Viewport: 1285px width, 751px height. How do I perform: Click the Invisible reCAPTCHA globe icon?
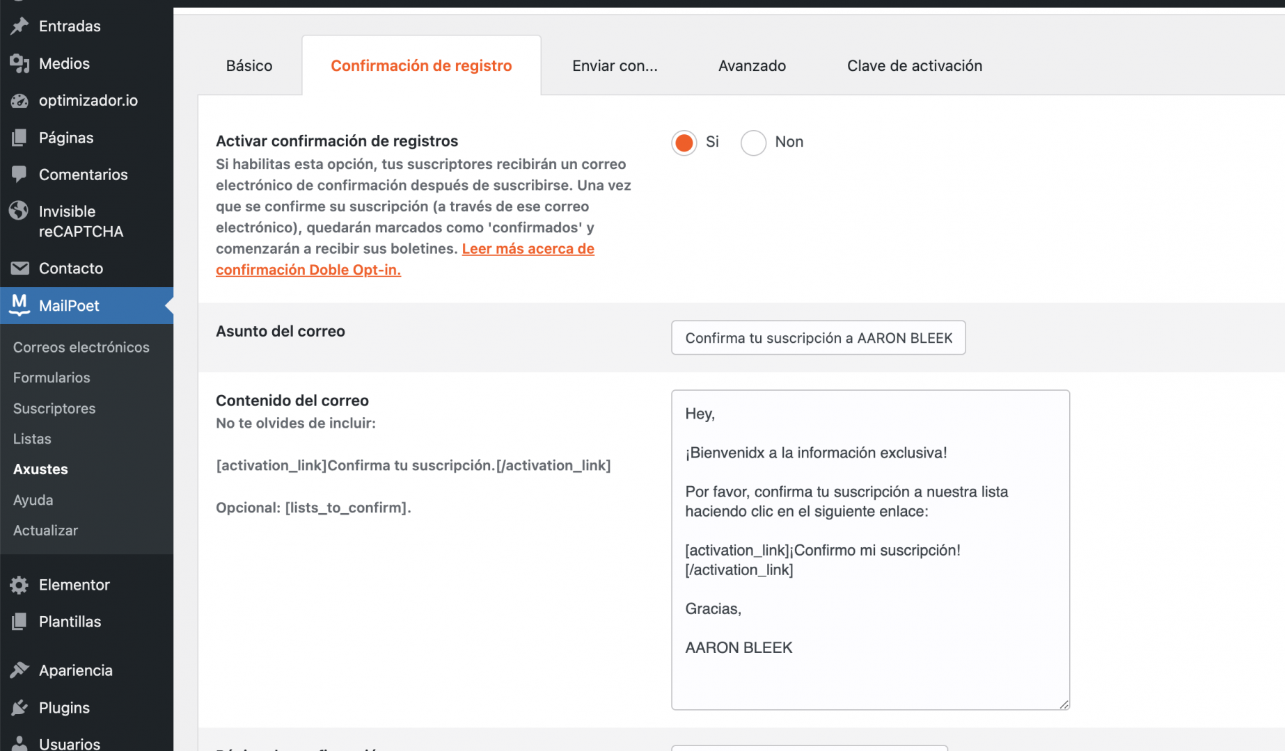pos(19,211)
